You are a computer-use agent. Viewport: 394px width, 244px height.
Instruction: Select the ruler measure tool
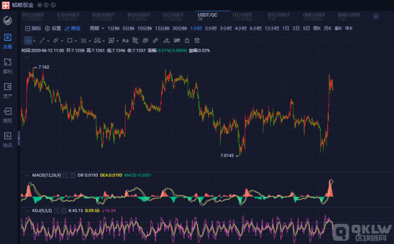[155, 40]
